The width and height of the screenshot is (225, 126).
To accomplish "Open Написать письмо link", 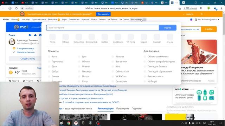I will tap(26, 52).
